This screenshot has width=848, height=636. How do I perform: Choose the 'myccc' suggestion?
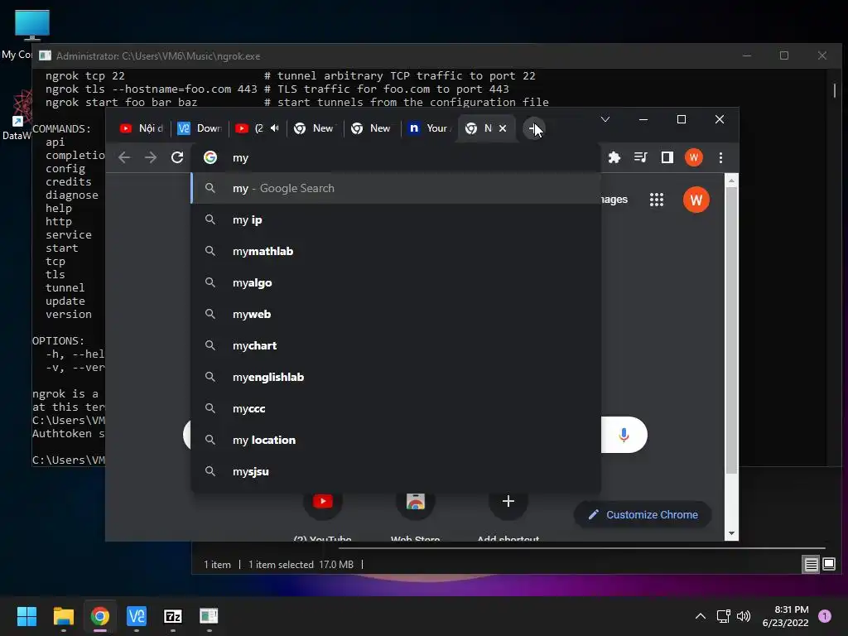pos(396,408)
